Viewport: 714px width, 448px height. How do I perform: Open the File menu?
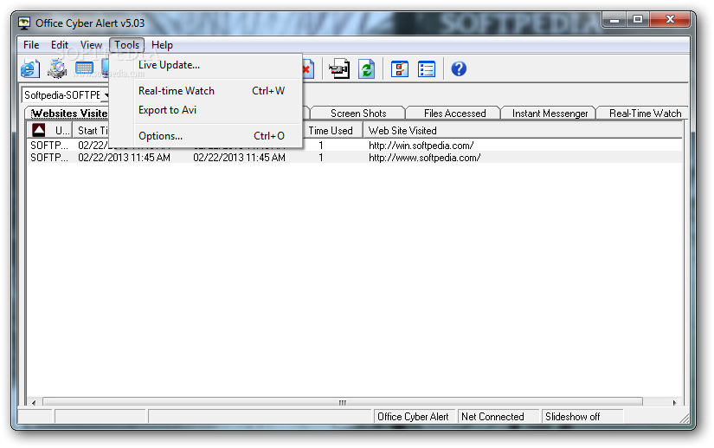tap(31, 45)
